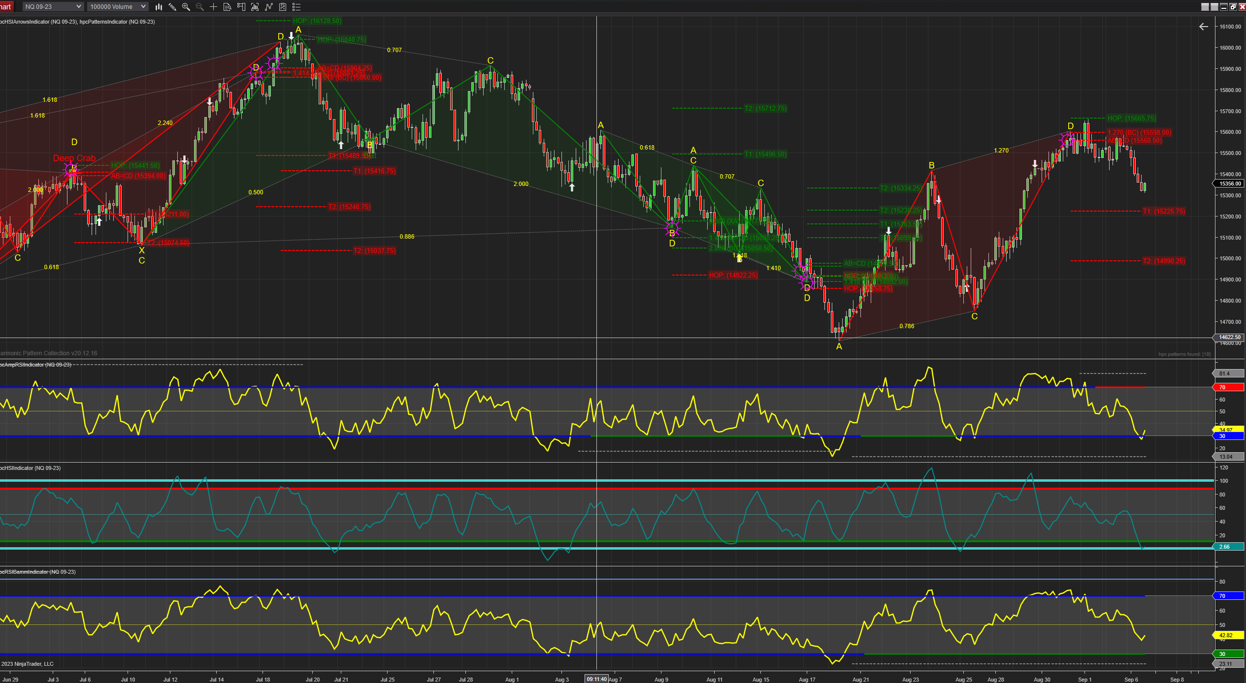The height and width of the screenshot is (683, 1246).
Task: Open the Indicators bar-chart icon
Action: click(x=255, y=7)
